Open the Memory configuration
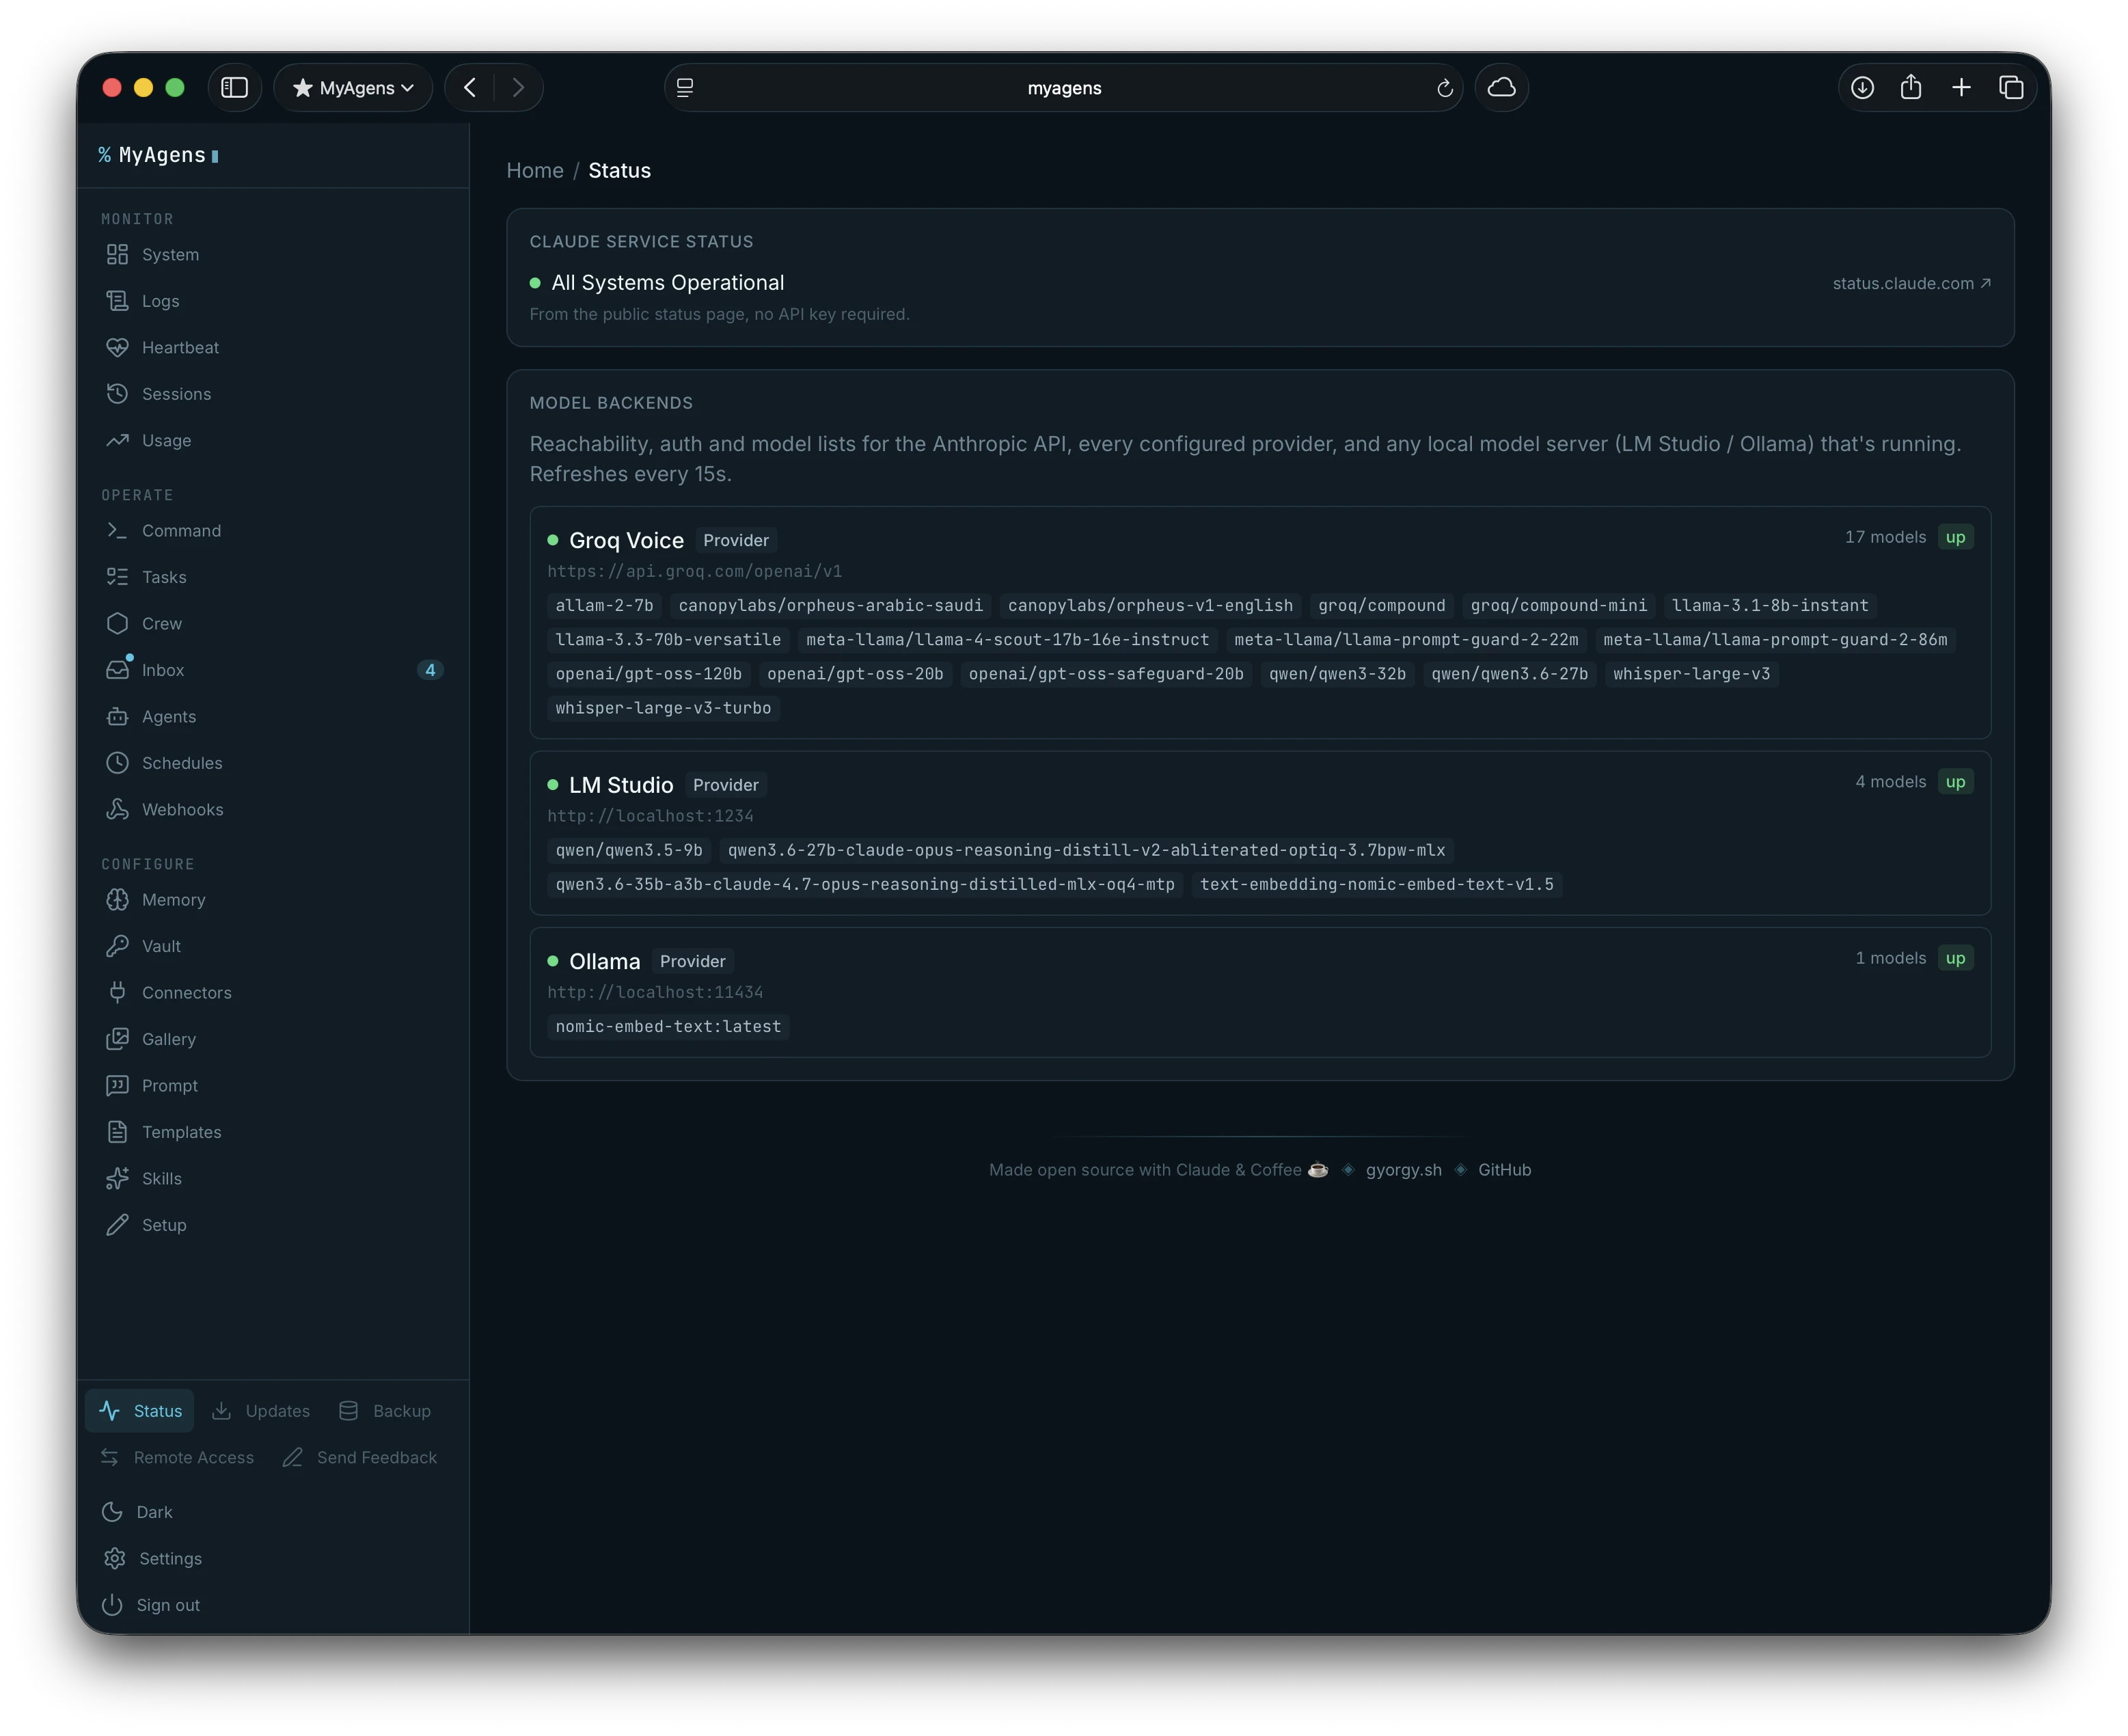Viewport: 2128px width, 1736px height. point(155,900)
